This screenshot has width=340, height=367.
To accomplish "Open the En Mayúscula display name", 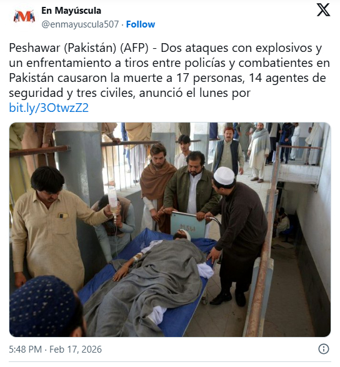I will [x=71, y=11].
